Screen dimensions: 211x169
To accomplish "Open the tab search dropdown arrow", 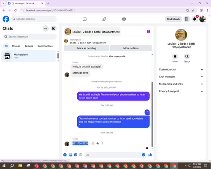I will pyautogui.click(x=3, y=3).
